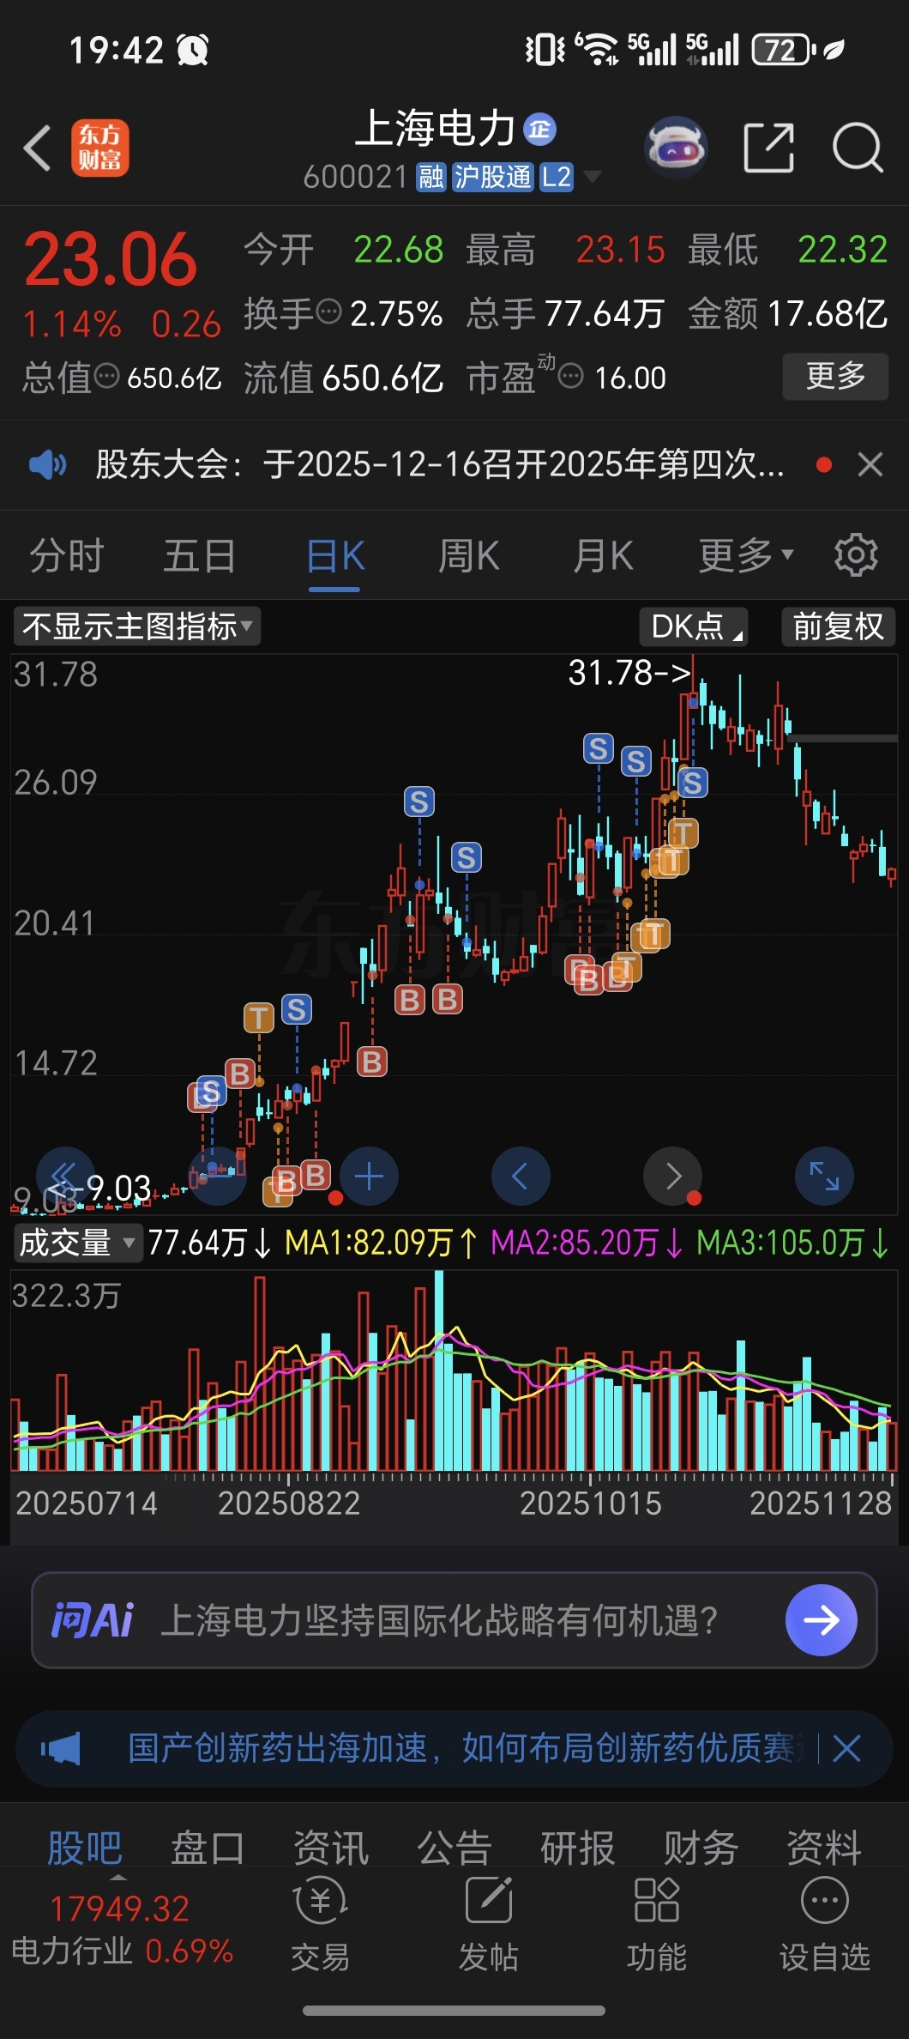Image resolution: width=909 pixels, height=2039 pixels.
Task: Tap the announcement speaker icon
Action: 47,465
